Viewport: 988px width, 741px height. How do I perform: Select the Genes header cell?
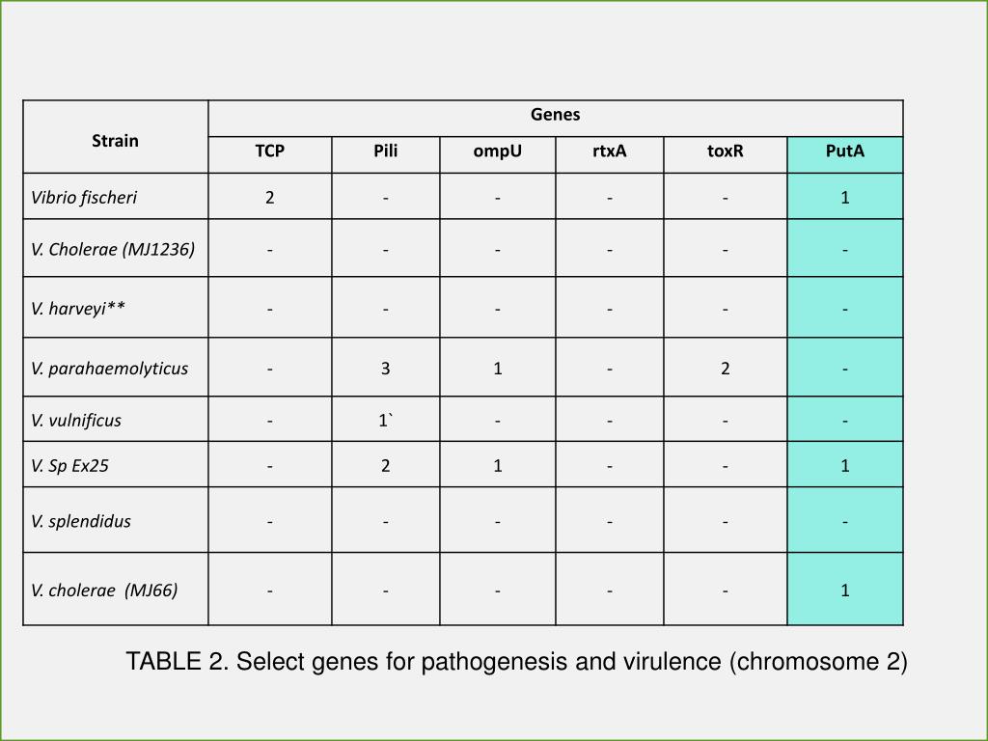click(555, 119)
